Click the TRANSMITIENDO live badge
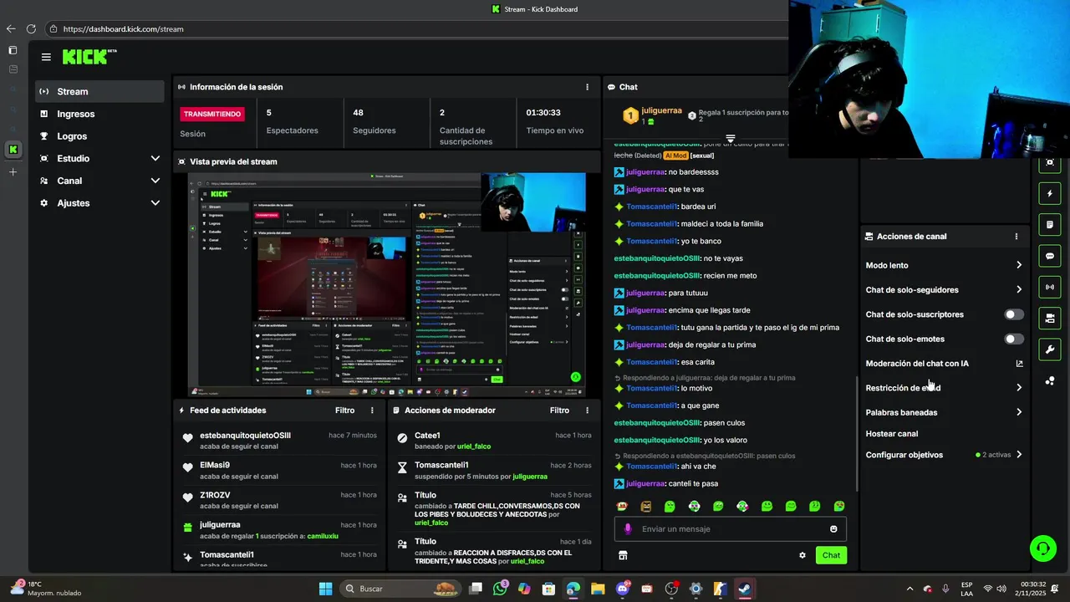This screenshot has width=1070, height=602. (x=212, y=114)
